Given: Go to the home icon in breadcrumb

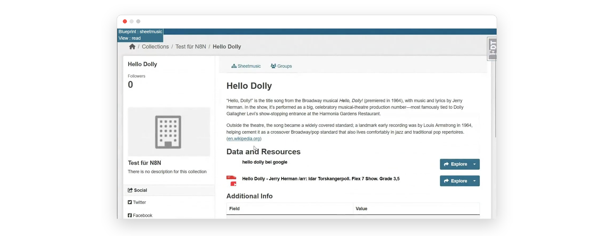Looking at the screenshot, I should tap(132, 47).
